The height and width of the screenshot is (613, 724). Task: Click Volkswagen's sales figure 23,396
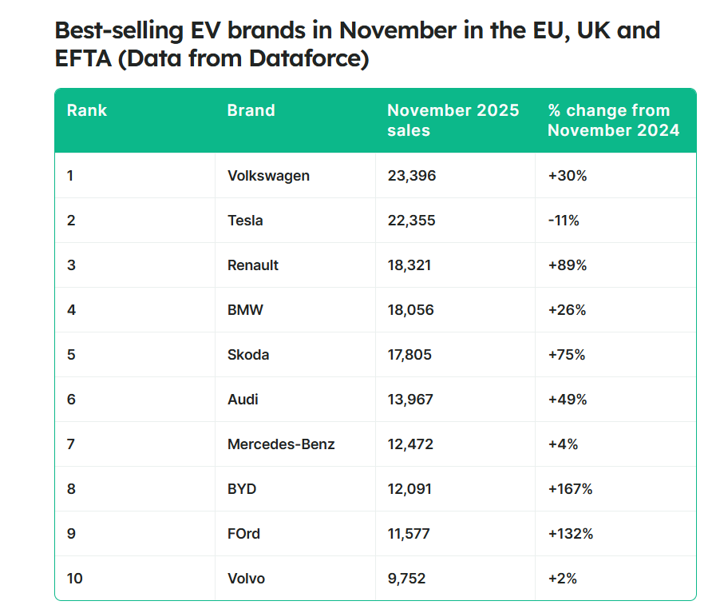coord(412,176)
